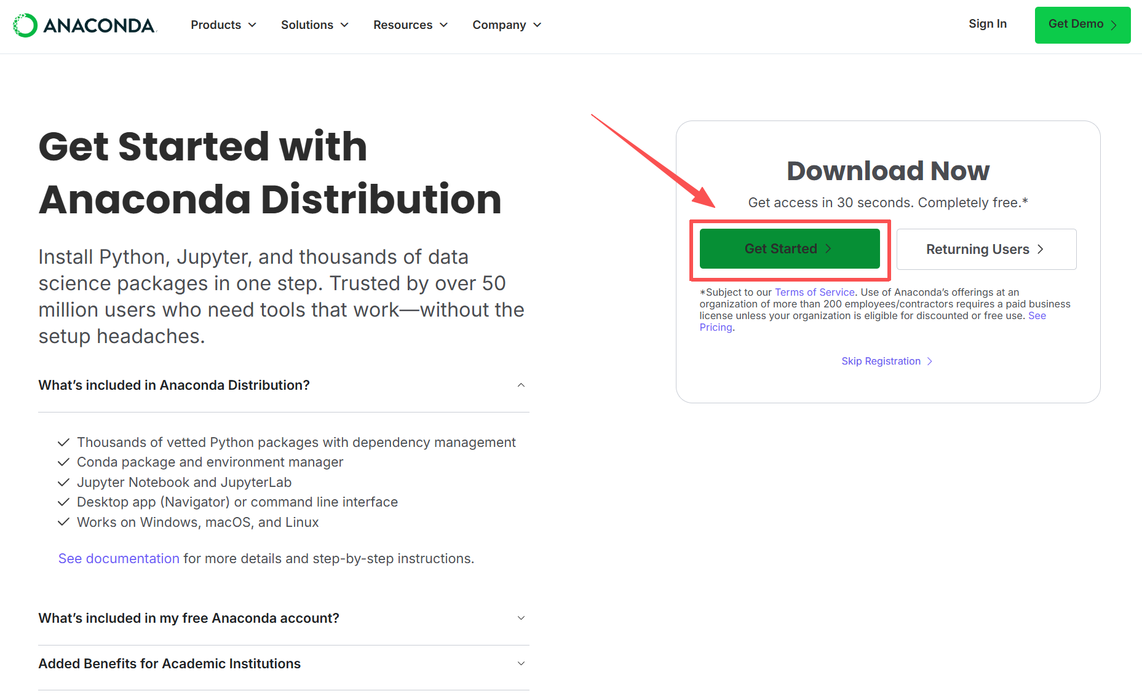Click the Skip Registration link
Screen dimensions: 1142x699
(x=887, y=361)
